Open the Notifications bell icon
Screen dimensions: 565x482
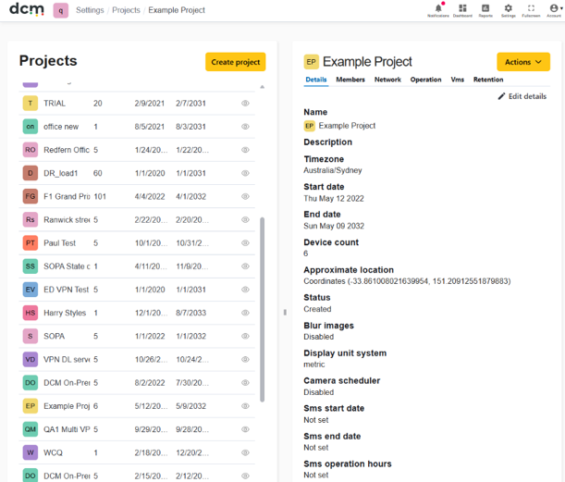pos(438,10)
